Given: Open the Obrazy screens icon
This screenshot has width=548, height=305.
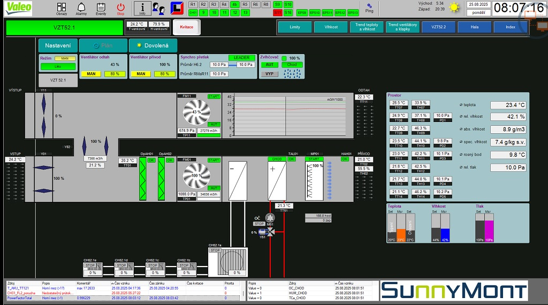Looking at the screenshot, I should [x=62, y=8].
